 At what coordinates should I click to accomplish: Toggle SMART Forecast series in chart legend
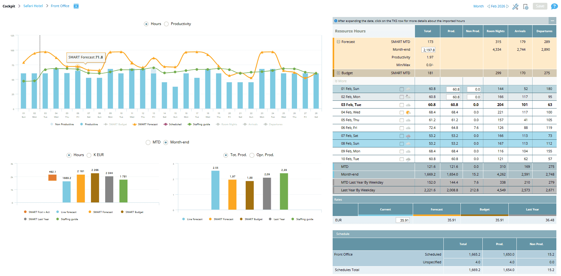[x=145, y=125]
